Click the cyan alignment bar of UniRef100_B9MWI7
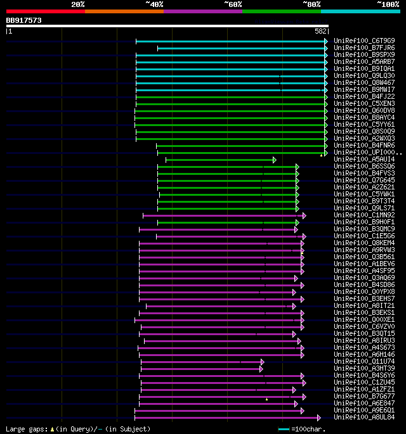Image resolution: width=406 pixels, height=434 pixels. (x=230, y=90)
